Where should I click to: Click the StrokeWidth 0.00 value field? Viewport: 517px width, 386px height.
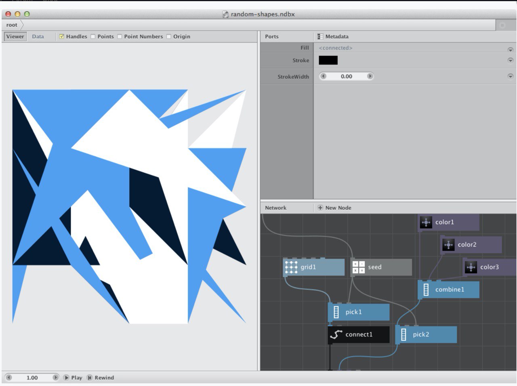coord(347,76)
